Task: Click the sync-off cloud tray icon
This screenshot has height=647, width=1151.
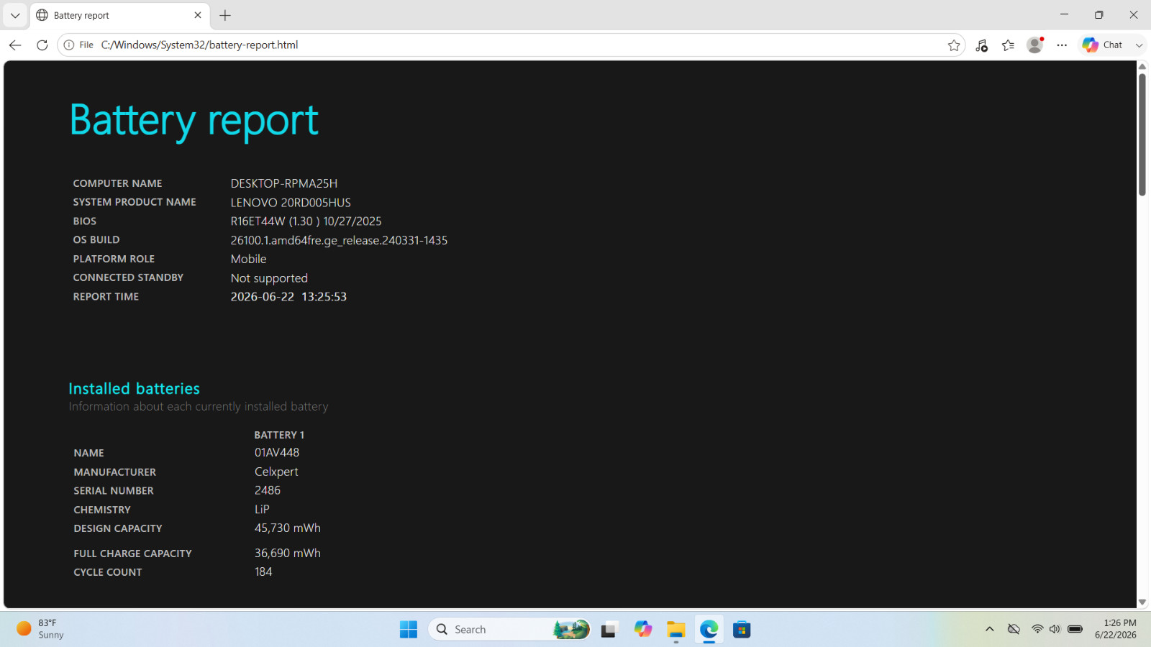Action: (x=1014, y=629)
